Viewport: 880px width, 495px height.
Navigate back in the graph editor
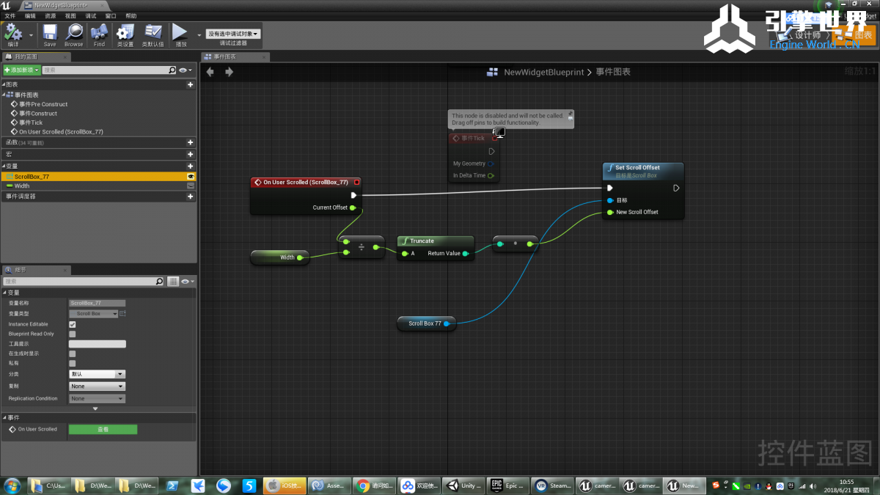pyautogui.click(x=210, y=72)
